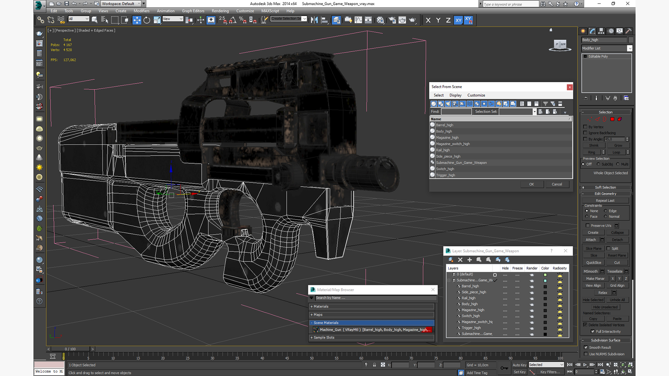
Task: Create new layer in Layer dialog
Action: 451,260
